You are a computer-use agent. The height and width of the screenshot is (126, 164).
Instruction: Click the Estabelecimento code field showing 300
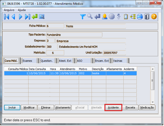52,47
